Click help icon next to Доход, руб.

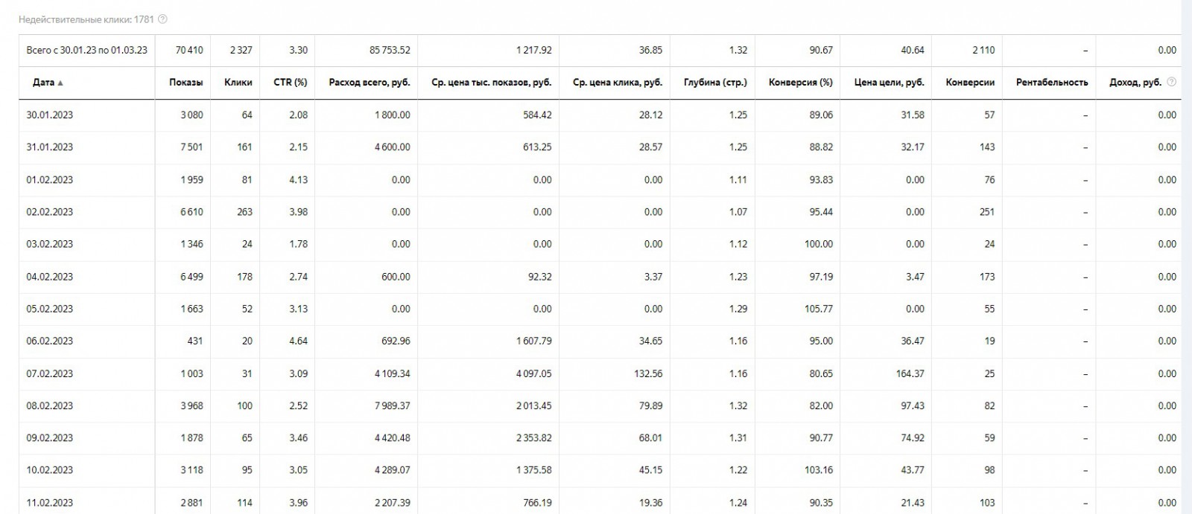click(x=1172, y=82)
